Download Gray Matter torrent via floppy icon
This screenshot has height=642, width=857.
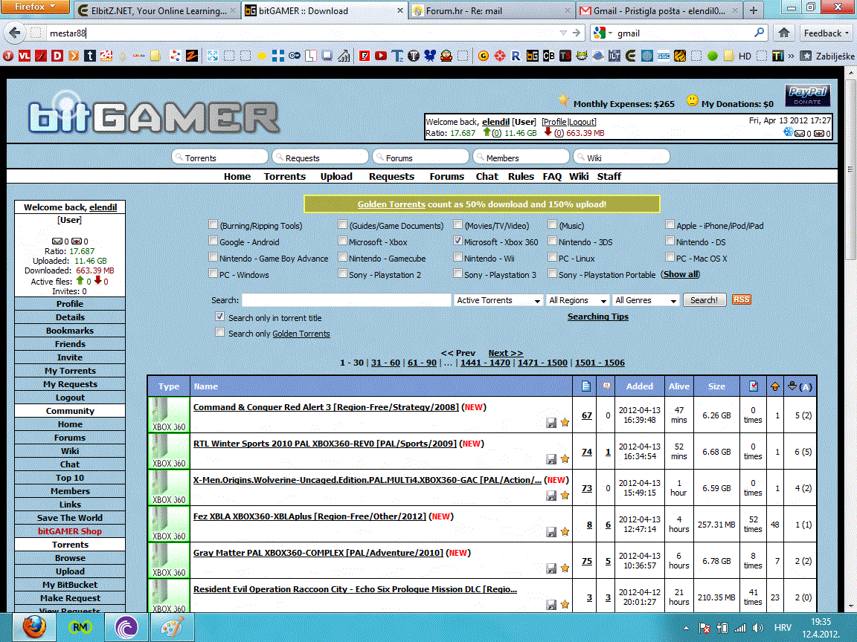(551, 568)
